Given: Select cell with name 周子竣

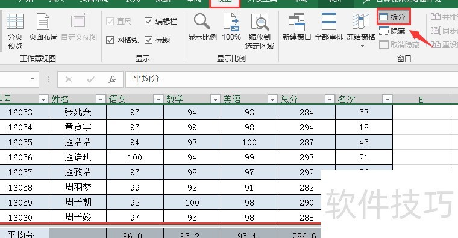Looking at the screenshot, I should (78, 217).
